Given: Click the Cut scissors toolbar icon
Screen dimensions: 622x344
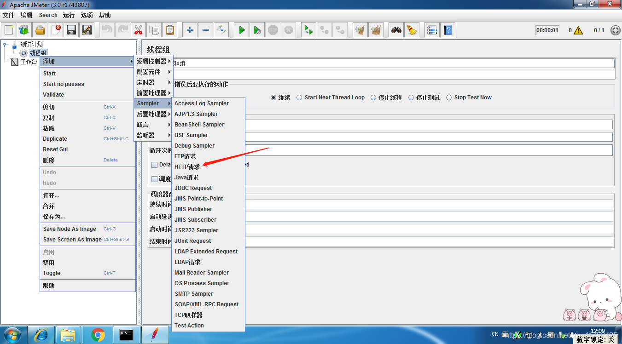Looking at the screenshot, I should click(x=139, y=30).
